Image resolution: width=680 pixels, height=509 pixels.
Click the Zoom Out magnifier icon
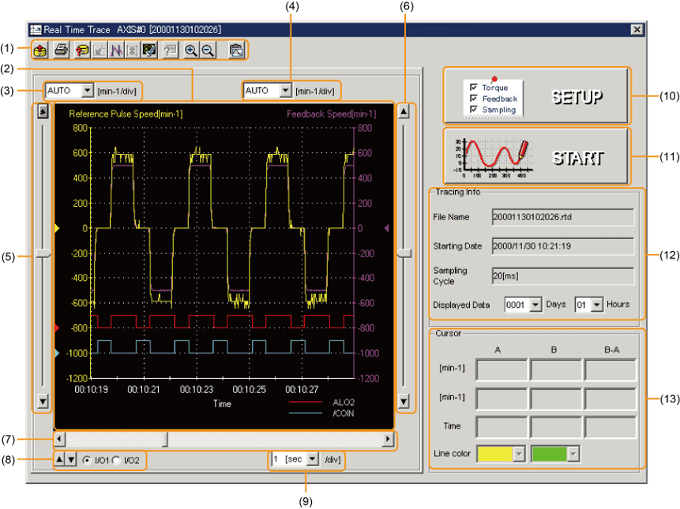coord(207,50)
